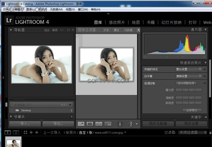The height and width of the screenshot is (147, 212).
Task: Go back with filmstrip left arrow
Action: click(31, 132)
